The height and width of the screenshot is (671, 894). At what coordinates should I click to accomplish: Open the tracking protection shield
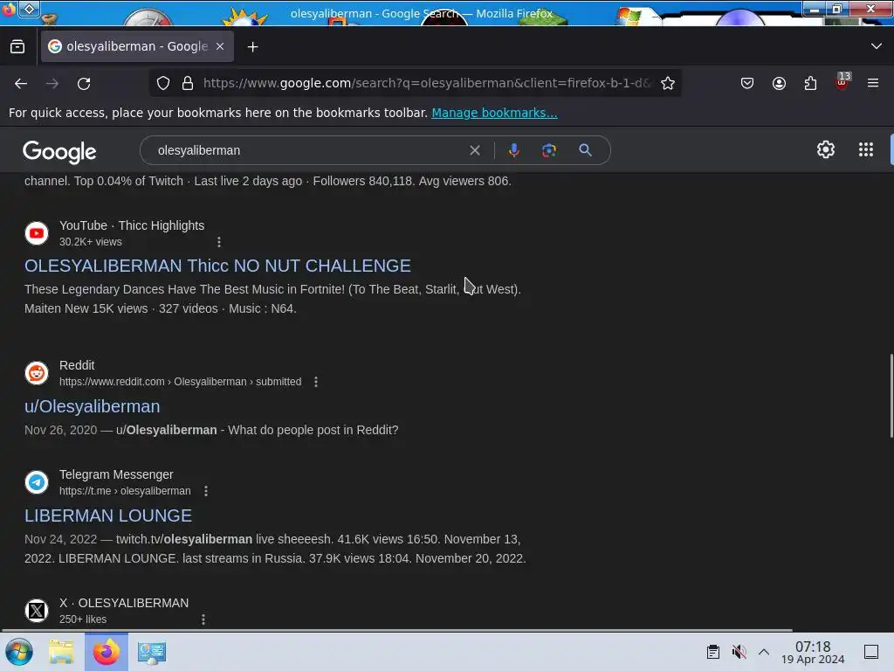coord(163,83)
